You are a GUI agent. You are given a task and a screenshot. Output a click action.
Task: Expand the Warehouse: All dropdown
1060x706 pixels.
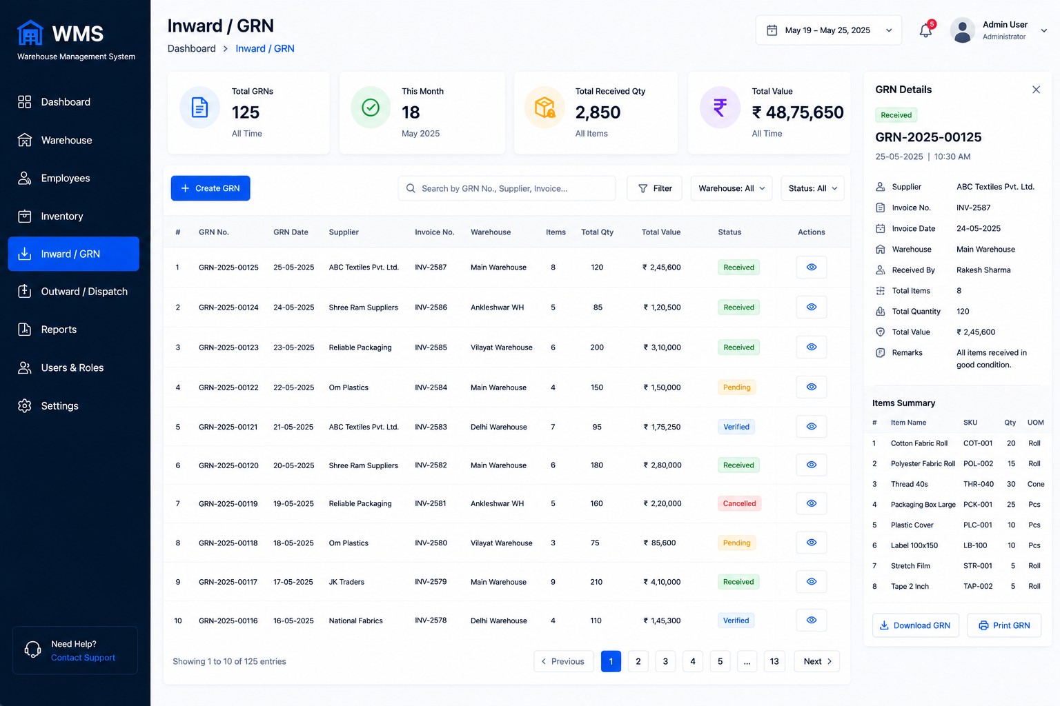coord(732,188)
